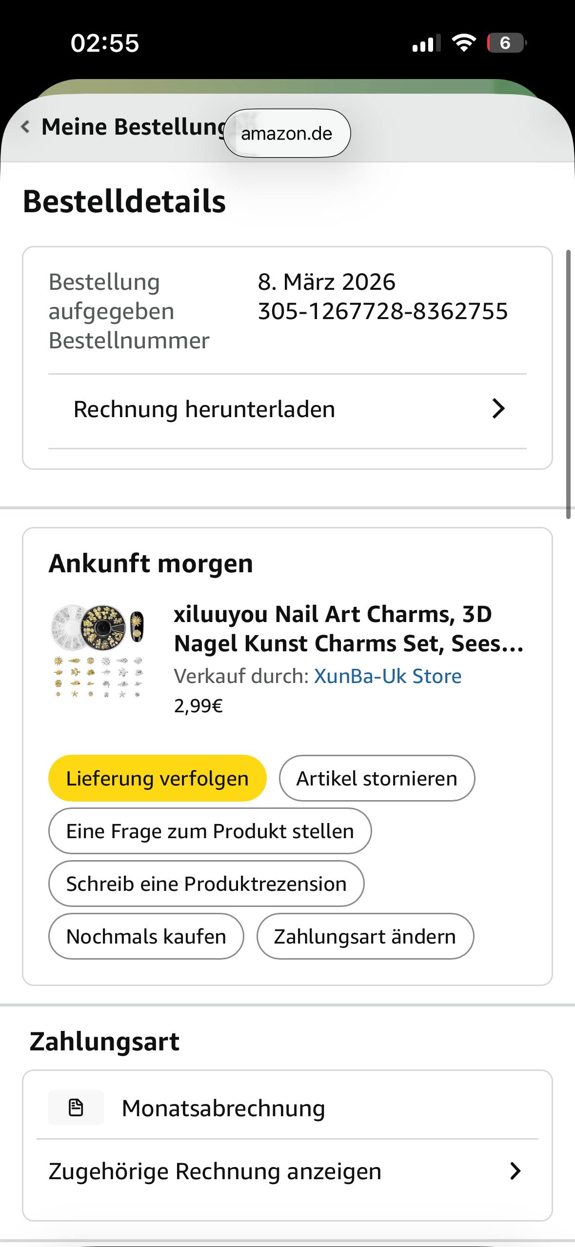The image size is (575, 1247).
Task: Tap the cellular signal bars icon
Action: [x=426, y=43]
